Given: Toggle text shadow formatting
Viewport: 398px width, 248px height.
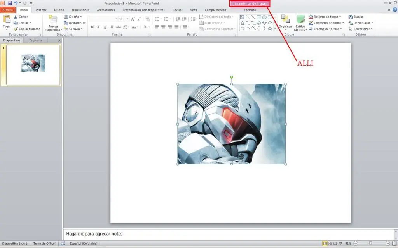Looking at the screenshot, I should pos(112,27).
